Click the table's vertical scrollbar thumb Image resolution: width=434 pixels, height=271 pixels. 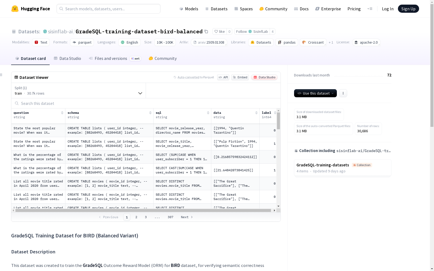(278, 121)
